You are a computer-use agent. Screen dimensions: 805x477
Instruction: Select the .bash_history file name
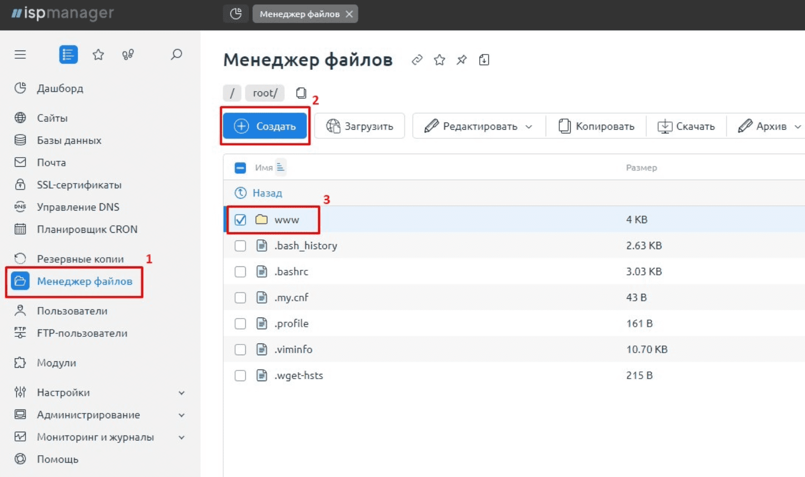point(306,246)
